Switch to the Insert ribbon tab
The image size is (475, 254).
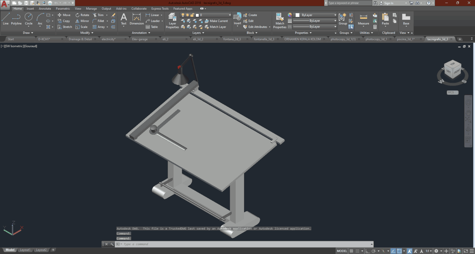point(30,8)
